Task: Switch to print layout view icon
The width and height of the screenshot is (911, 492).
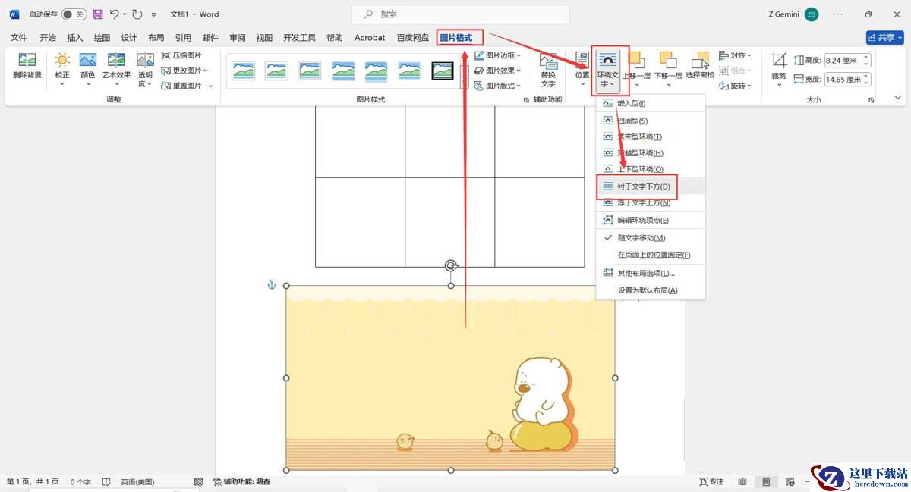Action: [x=767, y=482]
